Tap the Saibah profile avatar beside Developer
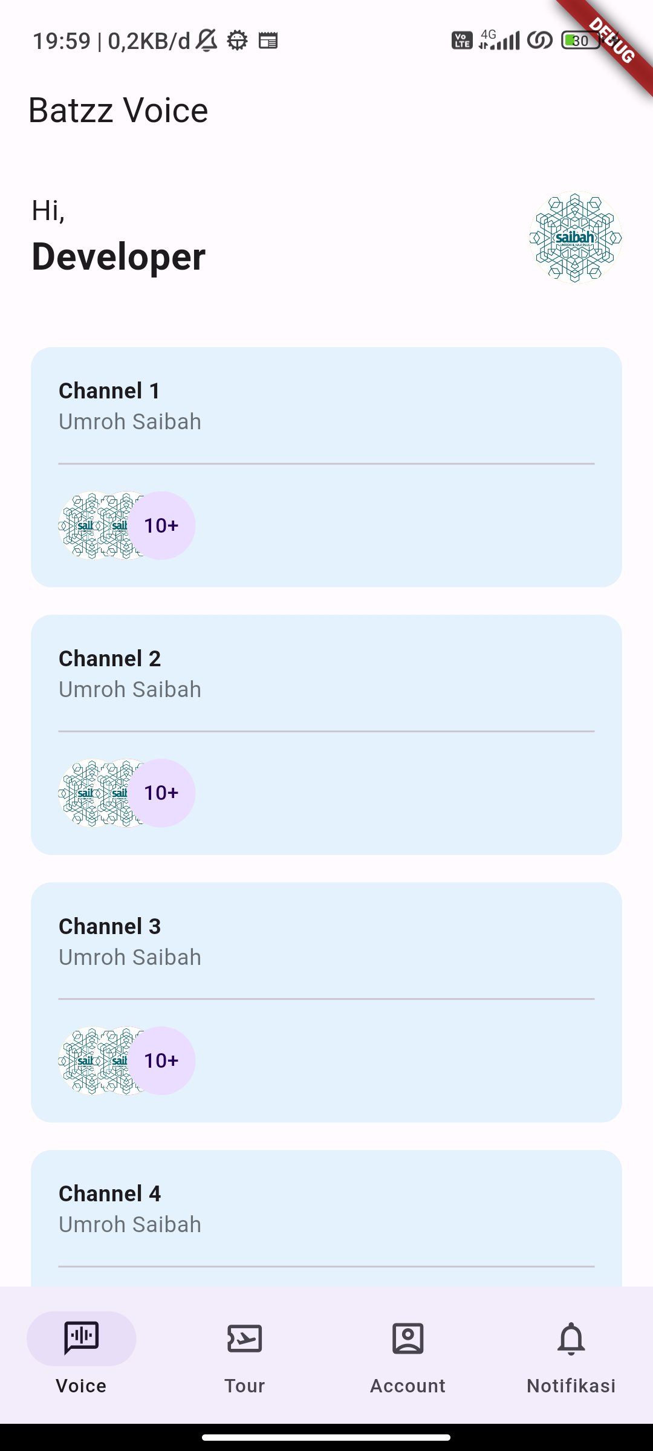This screenshot has height=1451, width=653. point(575,238)
